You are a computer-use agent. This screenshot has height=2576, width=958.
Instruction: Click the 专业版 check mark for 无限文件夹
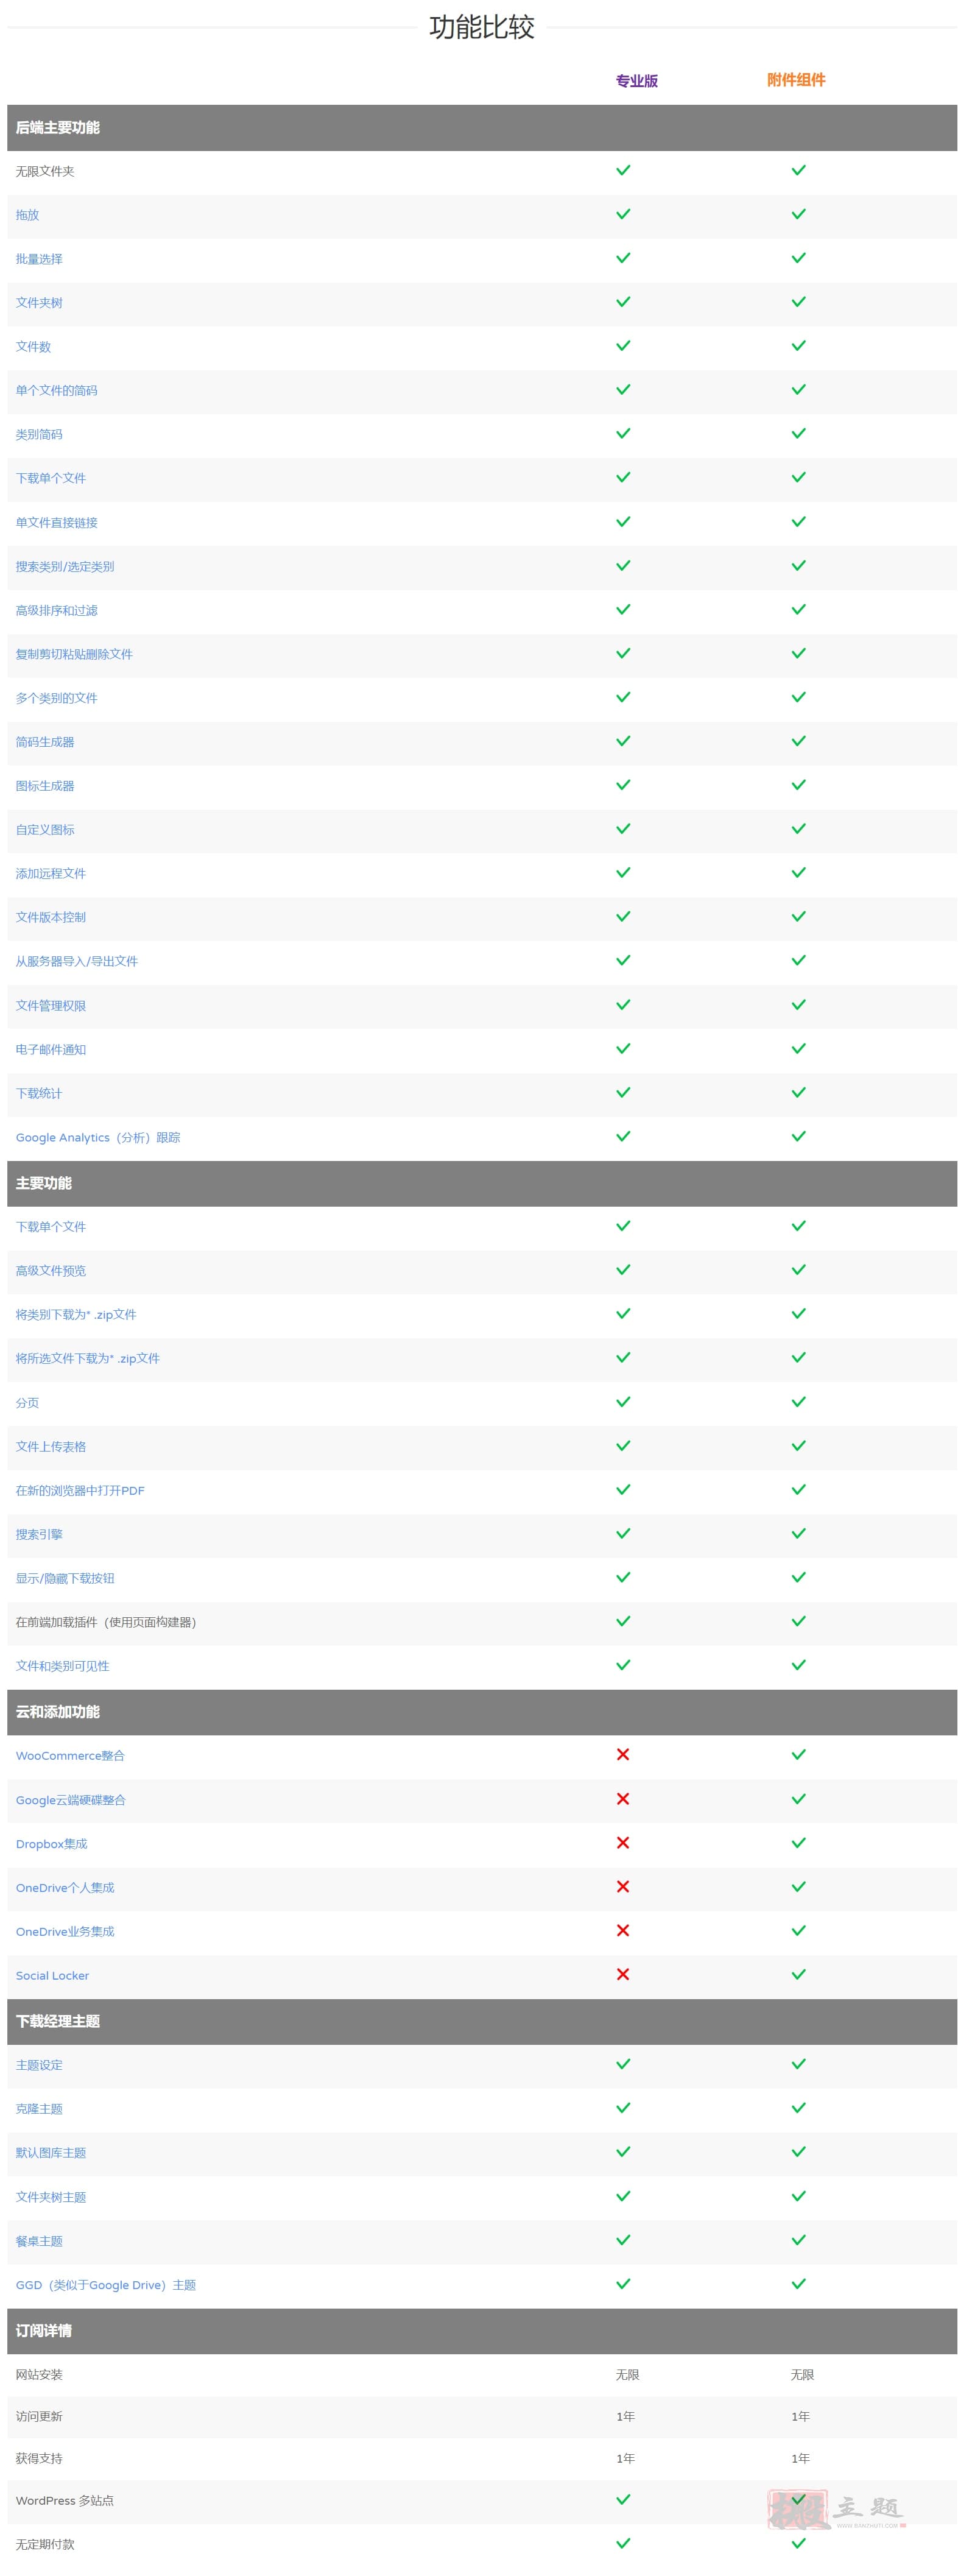pyautogui.click(x=623, y=170)
